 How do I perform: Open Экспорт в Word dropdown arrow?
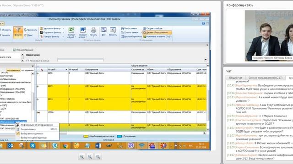pos(87,37)
